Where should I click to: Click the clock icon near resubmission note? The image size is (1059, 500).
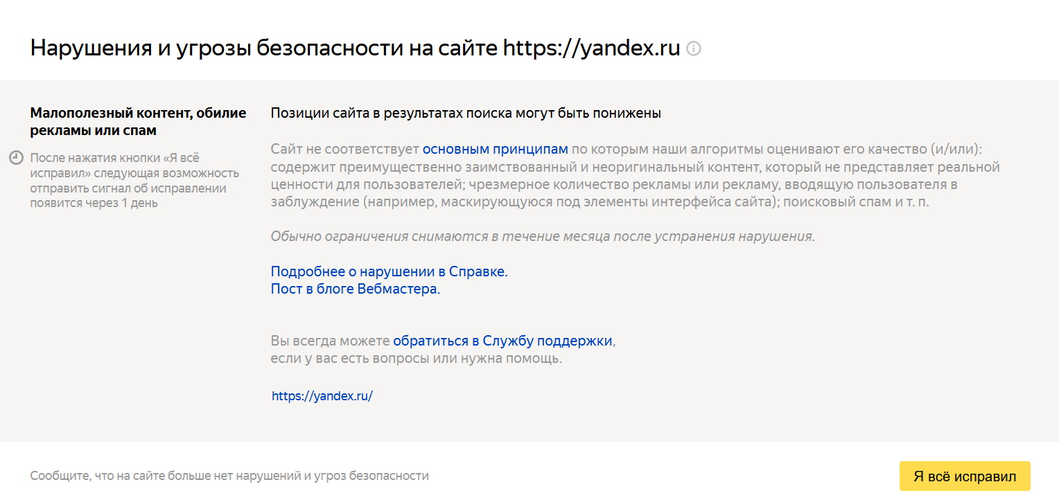point(16,158)
